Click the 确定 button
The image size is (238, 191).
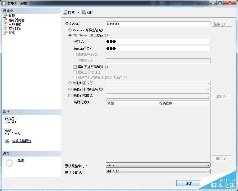click(189, 183)
